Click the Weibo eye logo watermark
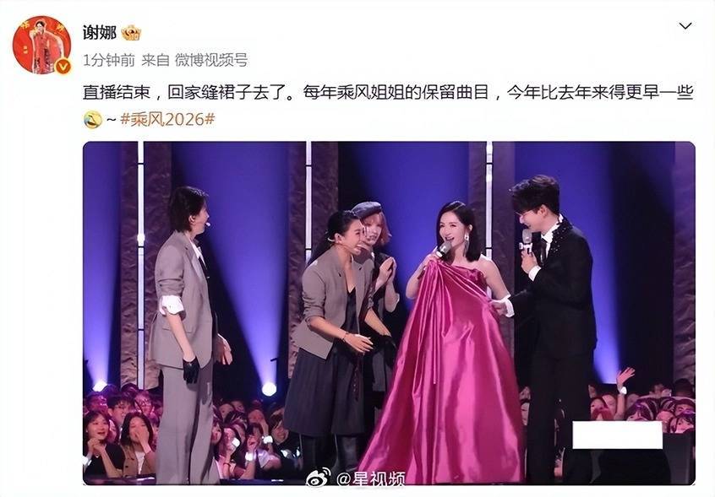Screen dimensions: 715x497 click(319, 478)
